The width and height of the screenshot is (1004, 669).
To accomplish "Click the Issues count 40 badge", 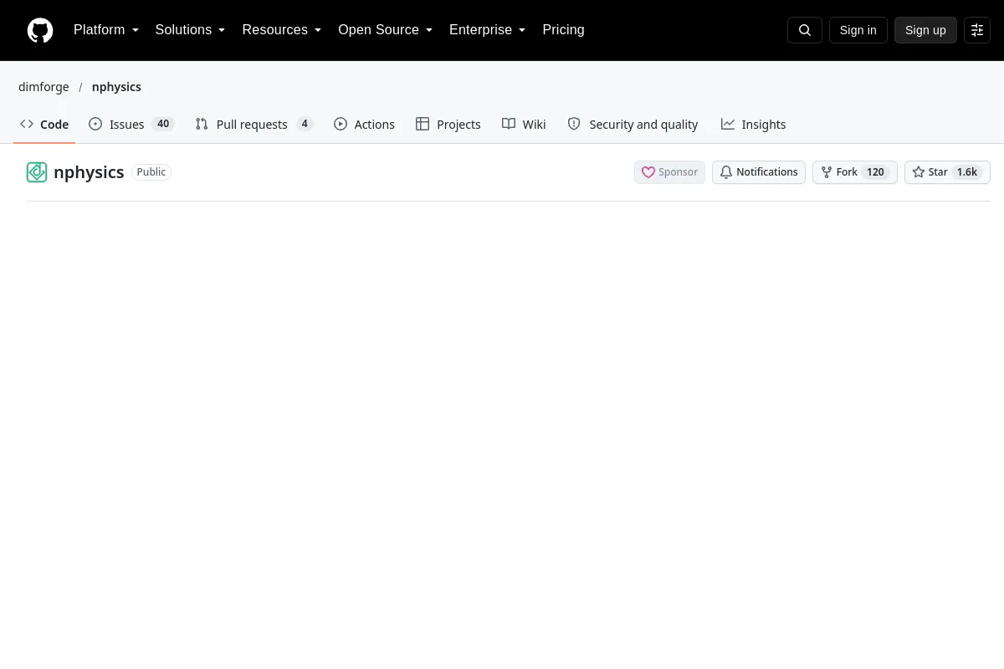I will [x=163, y=124].
